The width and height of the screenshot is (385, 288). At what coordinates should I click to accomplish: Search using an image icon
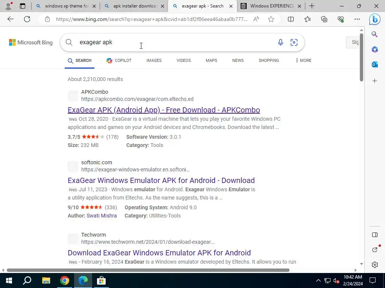click(x=294, y=42)
